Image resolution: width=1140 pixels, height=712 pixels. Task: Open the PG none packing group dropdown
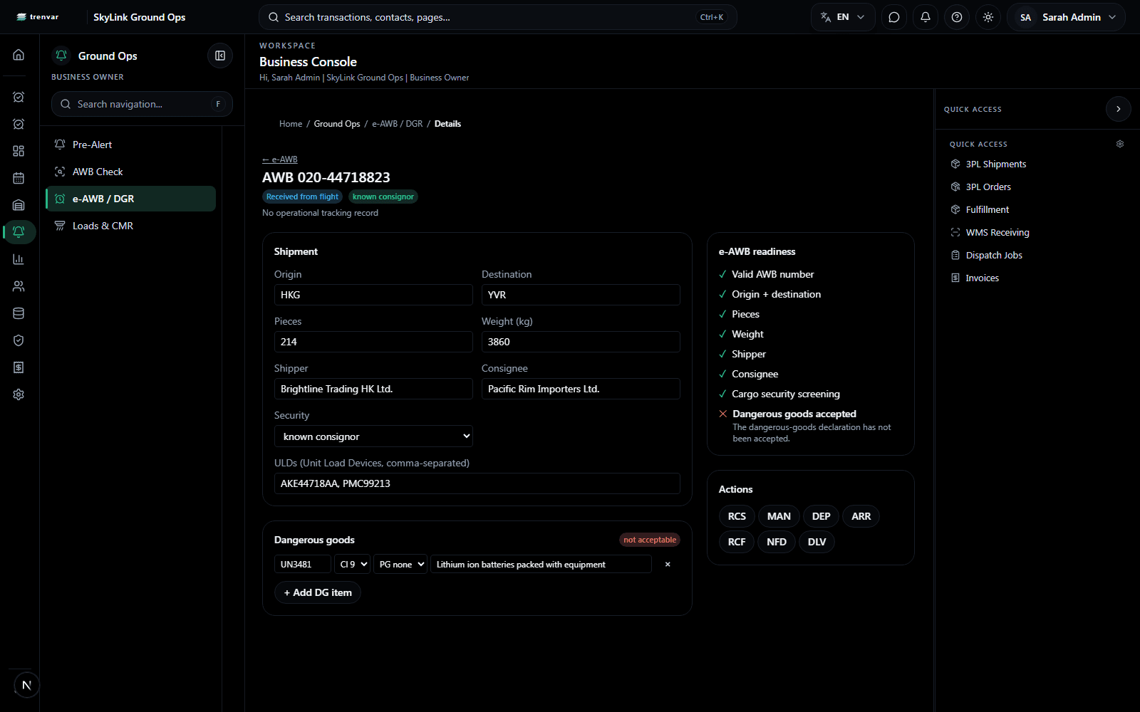click(x=400, y=564)
